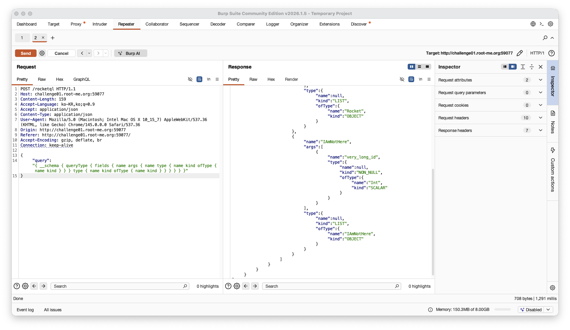The height and width of the screenshot is (330, 570).
Task: Switch Request view to GraphQL tab
Action: click(82, 79)
